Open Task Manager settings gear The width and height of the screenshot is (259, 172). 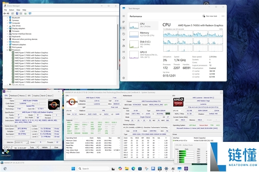(123, 78)
